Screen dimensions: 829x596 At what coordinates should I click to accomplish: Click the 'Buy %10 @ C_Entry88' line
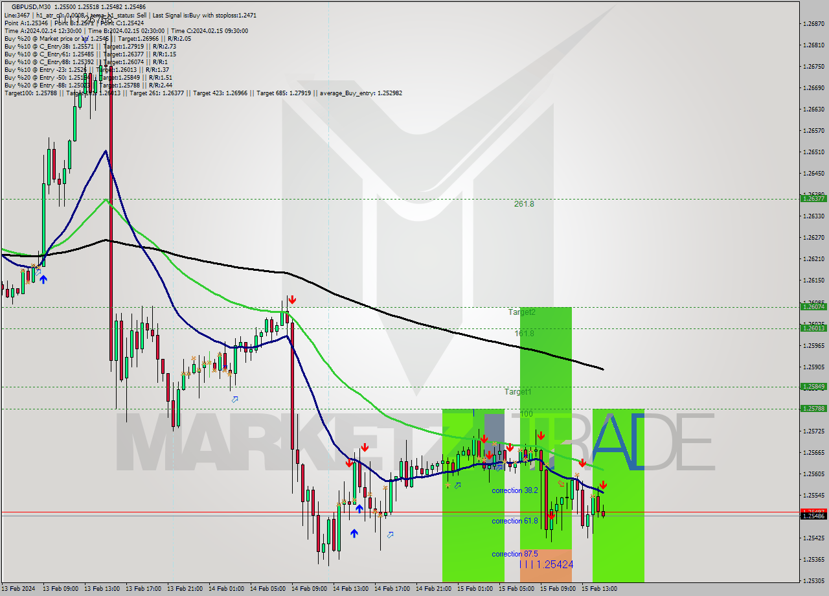pos(86,62)
